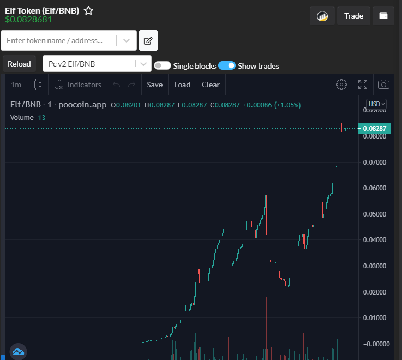This screenshot has width=402, height=360.
Task: Click the Elf/BNB poocoin.app chart title
Action: [58, 105]
